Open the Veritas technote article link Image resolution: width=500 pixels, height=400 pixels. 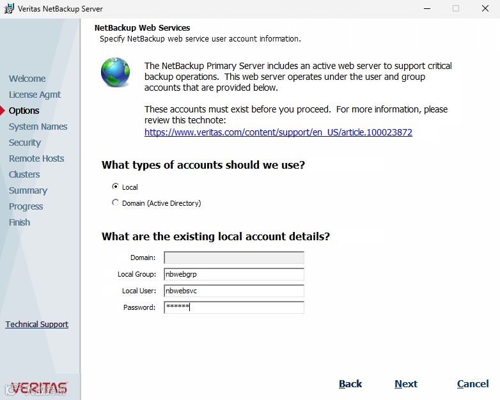point(278,132)
